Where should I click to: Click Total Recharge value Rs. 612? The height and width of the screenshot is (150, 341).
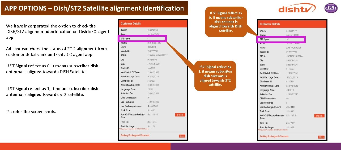coord(290,128)
